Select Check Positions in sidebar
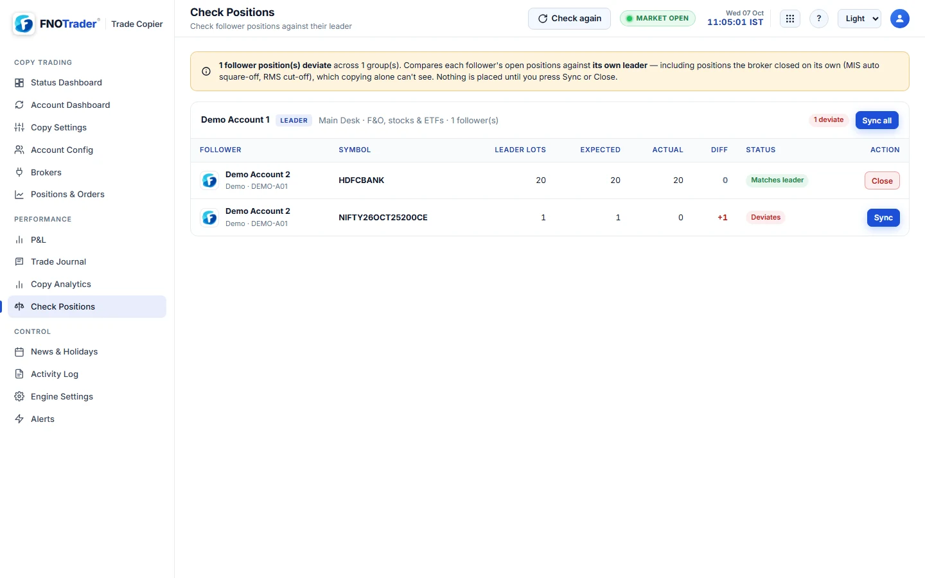The image size is (925, 578). click(87, 306)
